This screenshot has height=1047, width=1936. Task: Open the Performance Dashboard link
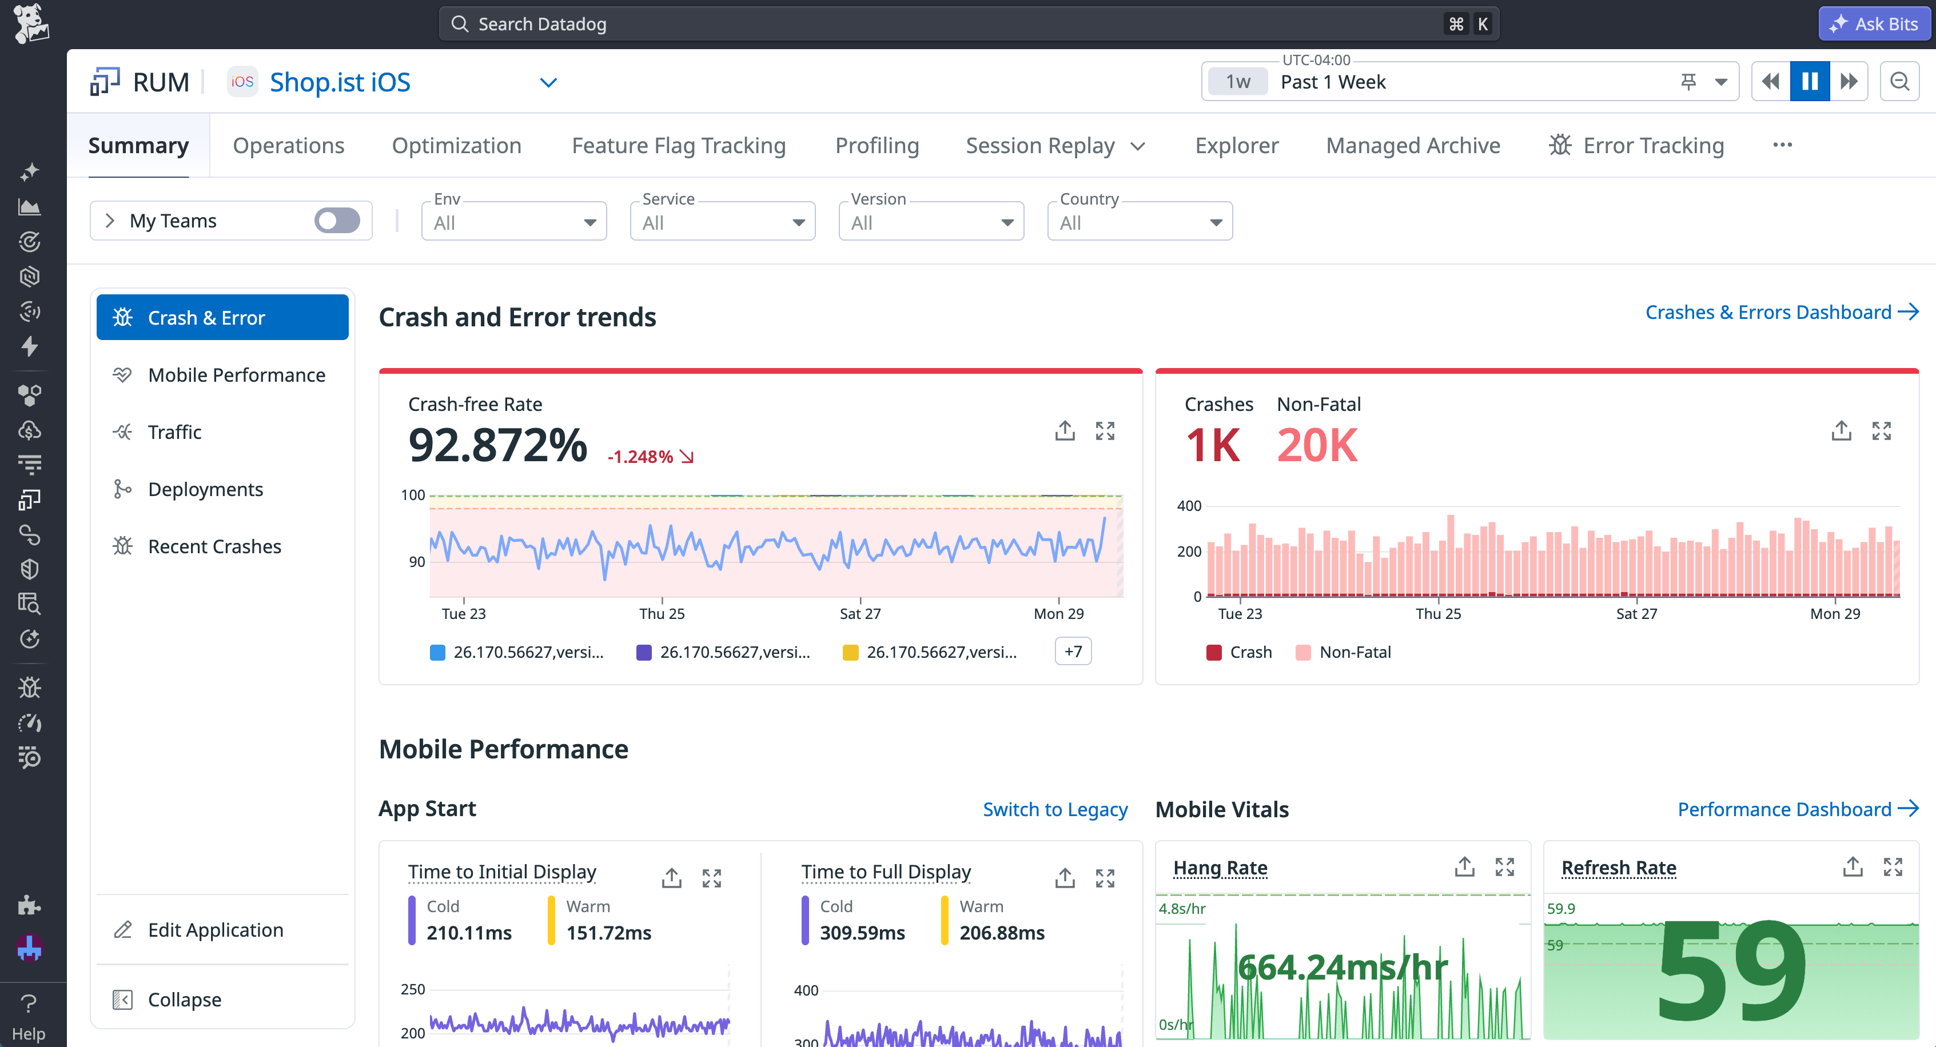tap(1798, 809)
